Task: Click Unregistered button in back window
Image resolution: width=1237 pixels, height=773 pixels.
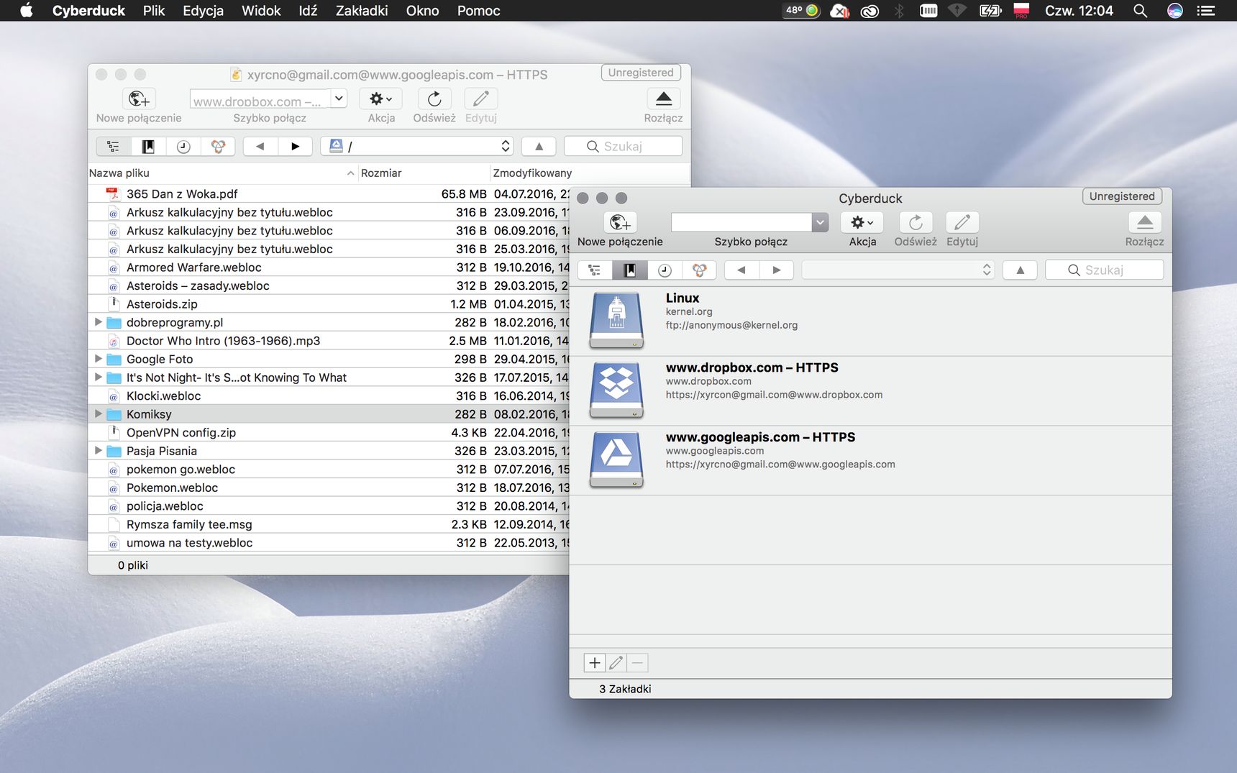Action: 641,73
